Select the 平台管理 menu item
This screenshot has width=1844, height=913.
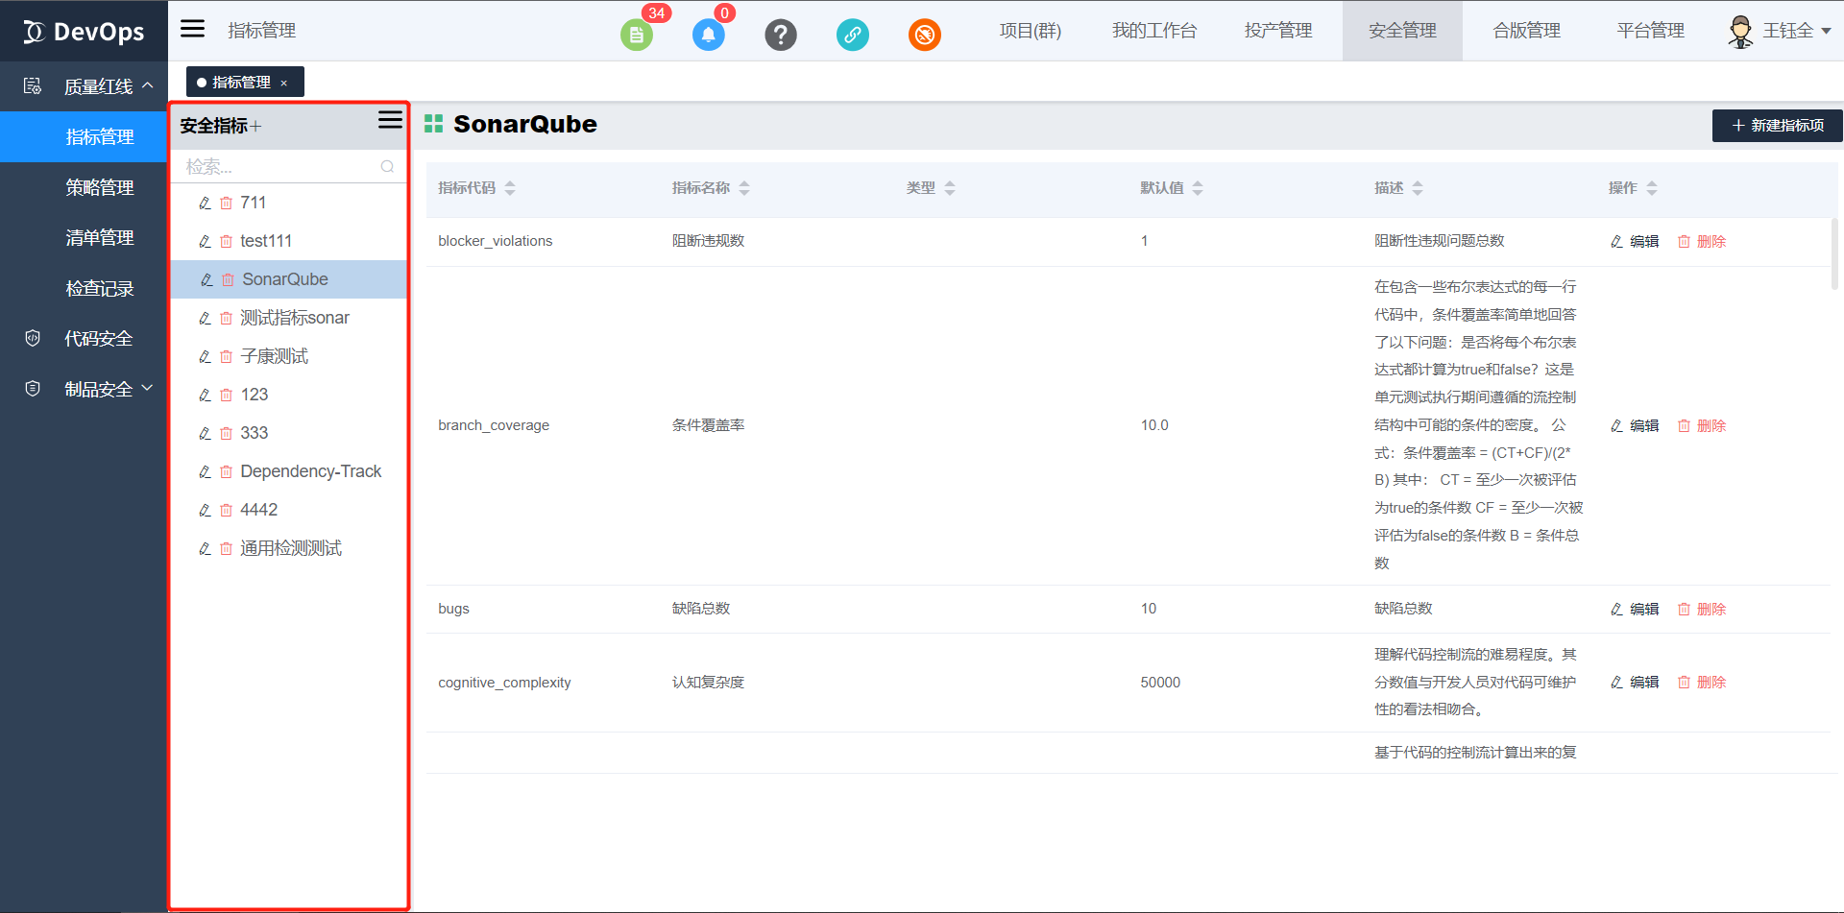pyautogui.click(x=1650, y=30)
